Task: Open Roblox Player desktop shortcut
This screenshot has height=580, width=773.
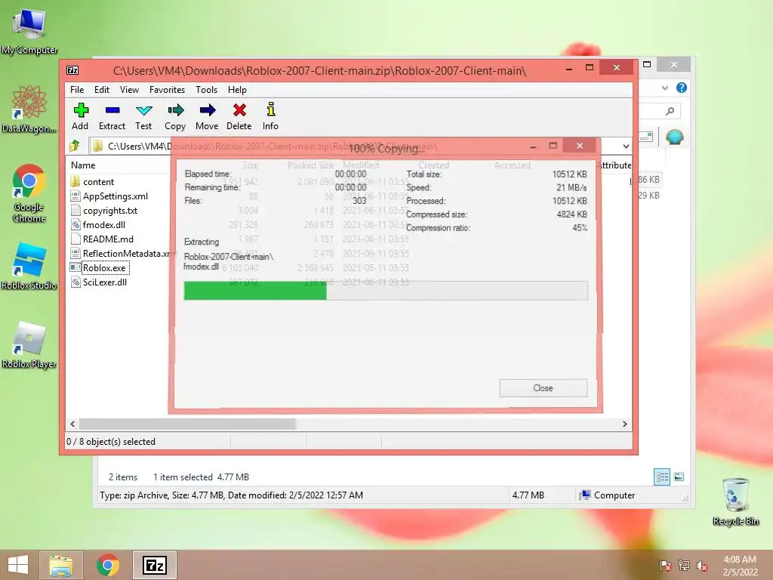Action: point(29,344)
